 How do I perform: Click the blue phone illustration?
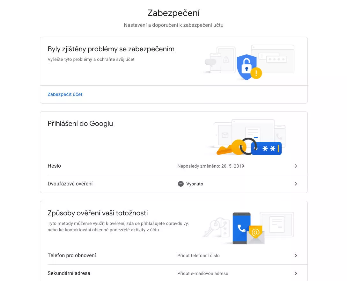pyautogui.click(x=241, y=228)
